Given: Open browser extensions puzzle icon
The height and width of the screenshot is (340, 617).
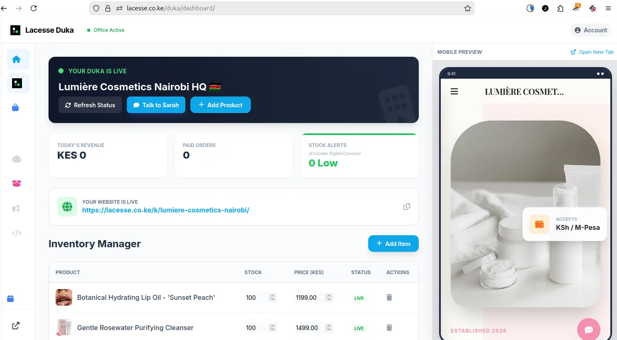Looking at the screenshot, I should (x=561, y=8).
